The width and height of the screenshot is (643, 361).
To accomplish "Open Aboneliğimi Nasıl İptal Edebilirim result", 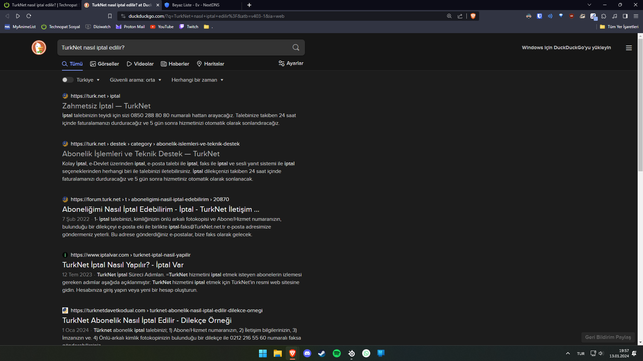I will pos(161,209).
